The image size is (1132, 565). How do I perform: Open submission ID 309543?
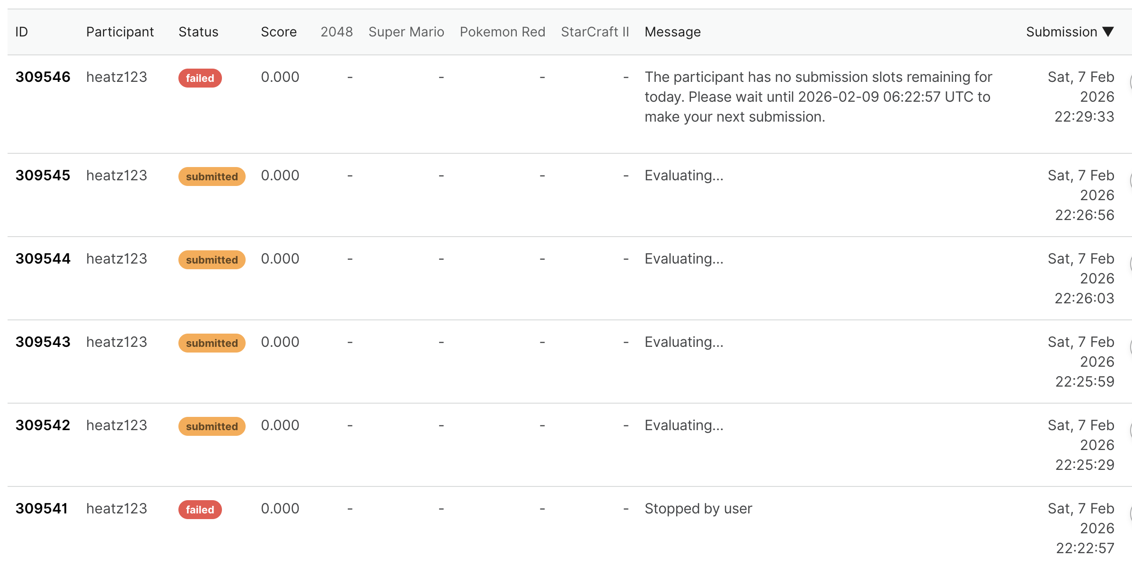coord(43,342)
